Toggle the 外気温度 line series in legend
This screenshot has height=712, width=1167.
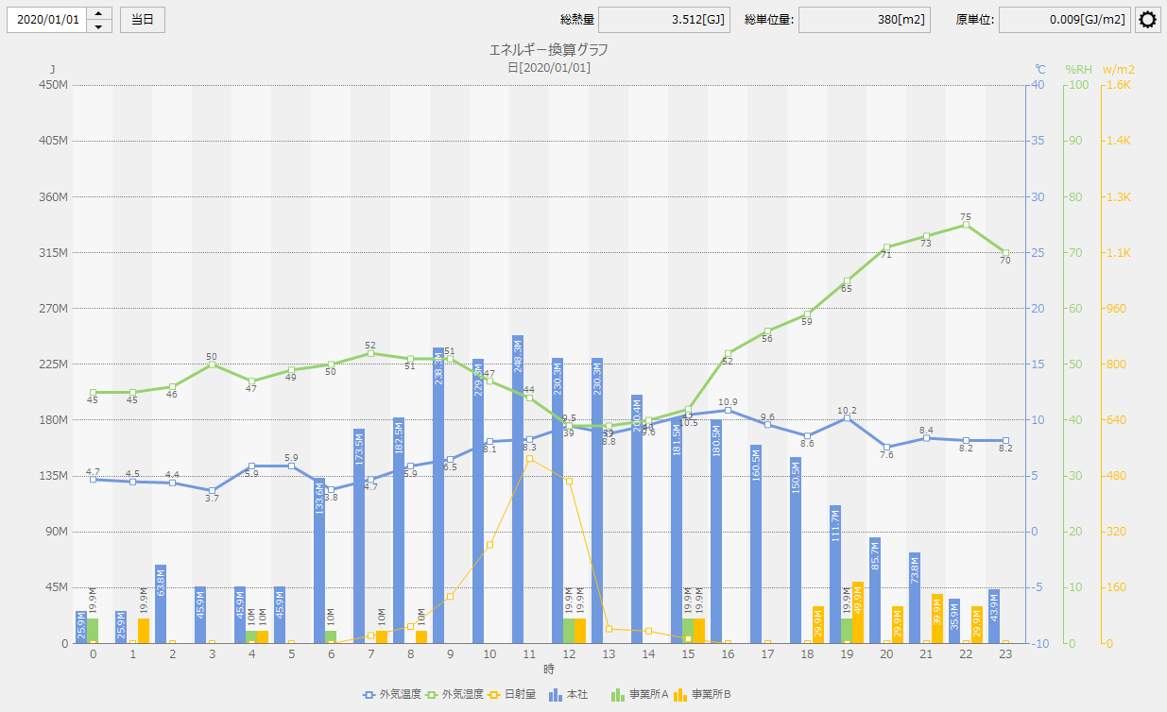pyautogui.click(x=370, y=694)
